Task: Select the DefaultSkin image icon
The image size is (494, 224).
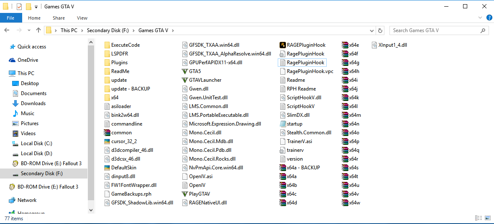Action: [107, 167]
